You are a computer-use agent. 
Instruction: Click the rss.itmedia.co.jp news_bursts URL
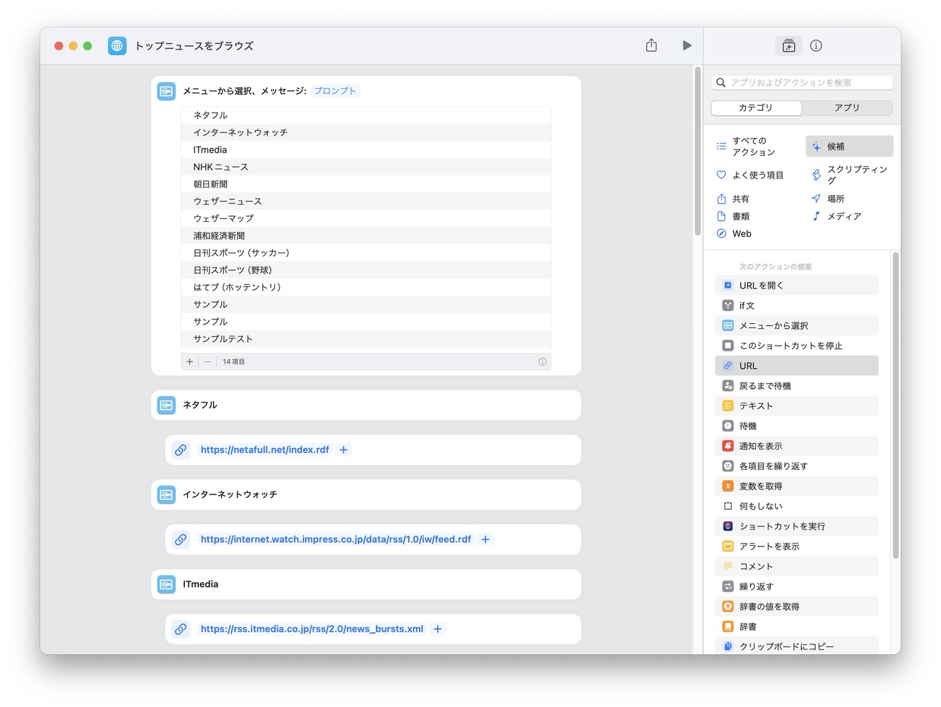(x=312, y=629)
